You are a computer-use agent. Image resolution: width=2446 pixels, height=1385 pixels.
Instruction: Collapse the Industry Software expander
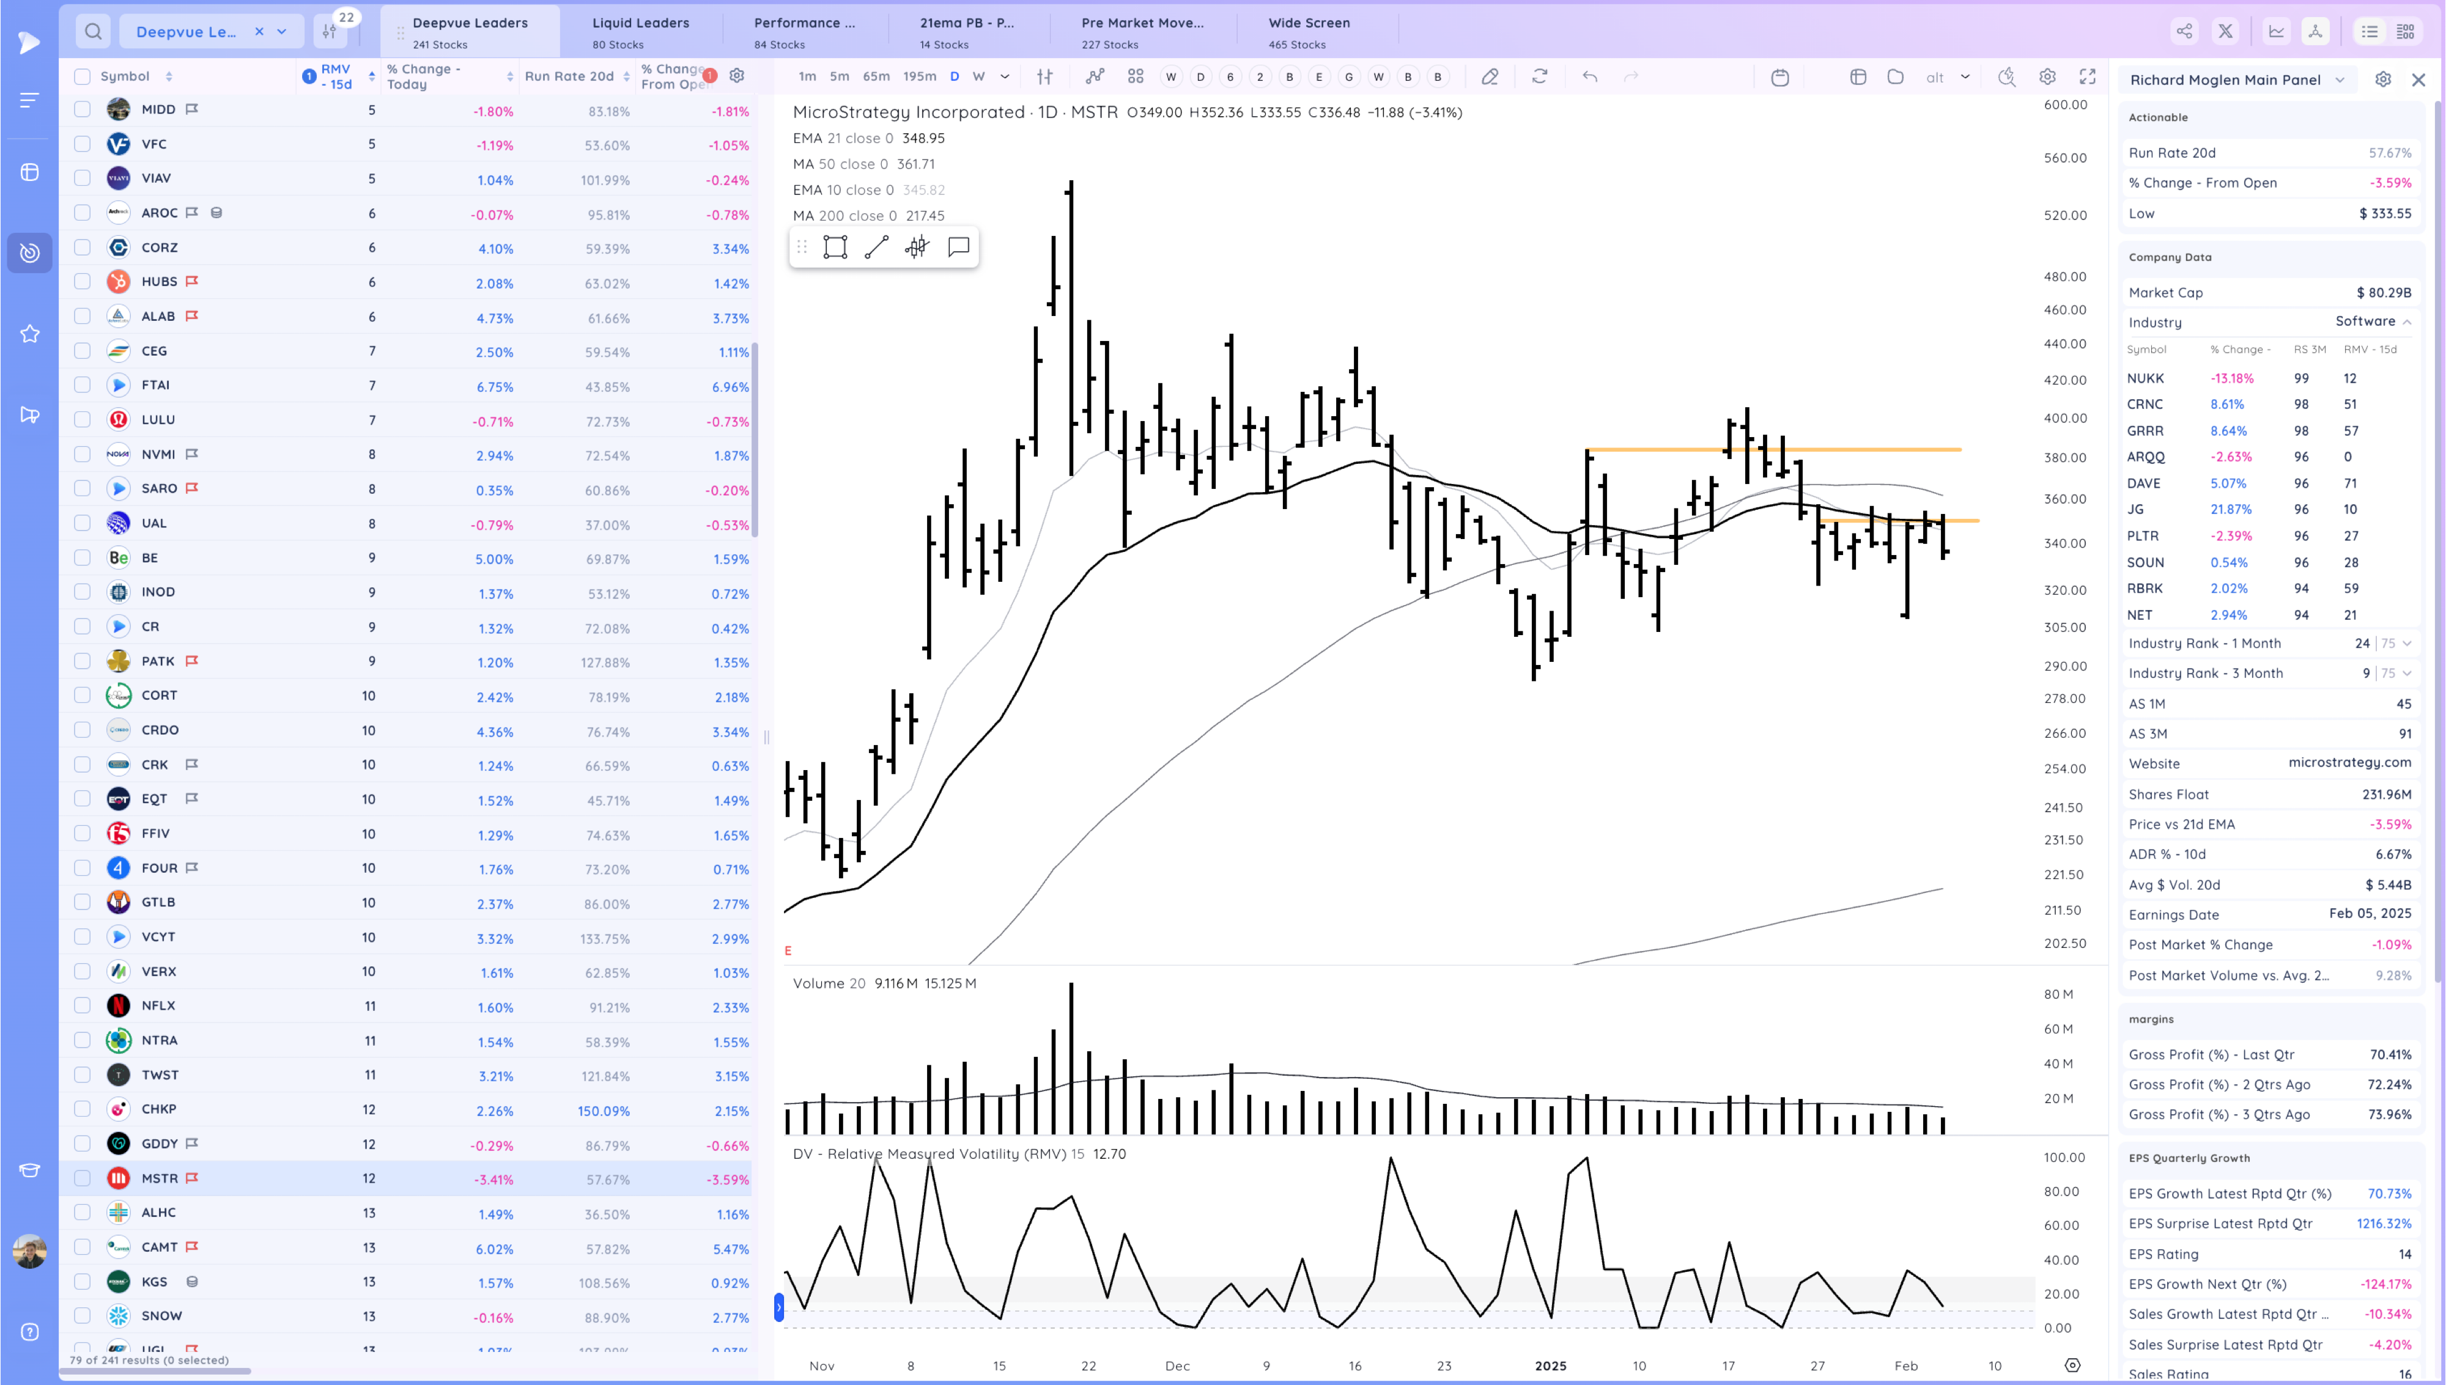(2407, 323)
